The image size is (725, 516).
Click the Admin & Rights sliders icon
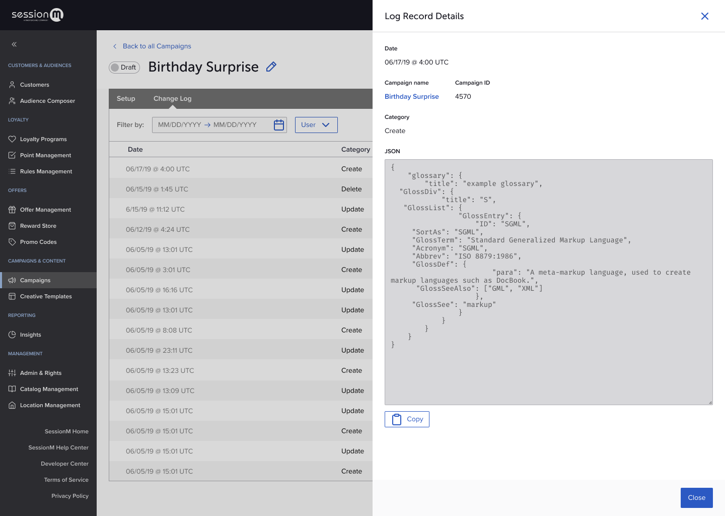pyautogui.click(x=12, y=373)
